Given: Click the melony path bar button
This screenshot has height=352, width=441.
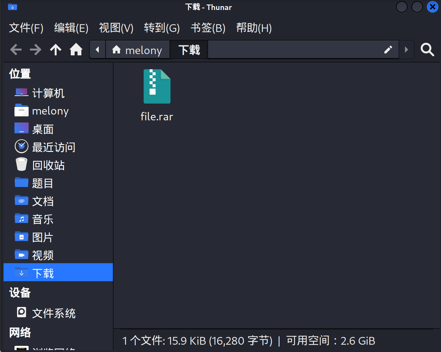Looking at the screenshot, I should [x=137, y=50].
